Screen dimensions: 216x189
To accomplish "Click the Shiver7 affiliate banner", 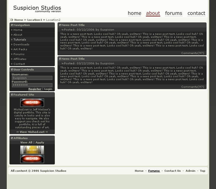I will (x=32, y=150).
